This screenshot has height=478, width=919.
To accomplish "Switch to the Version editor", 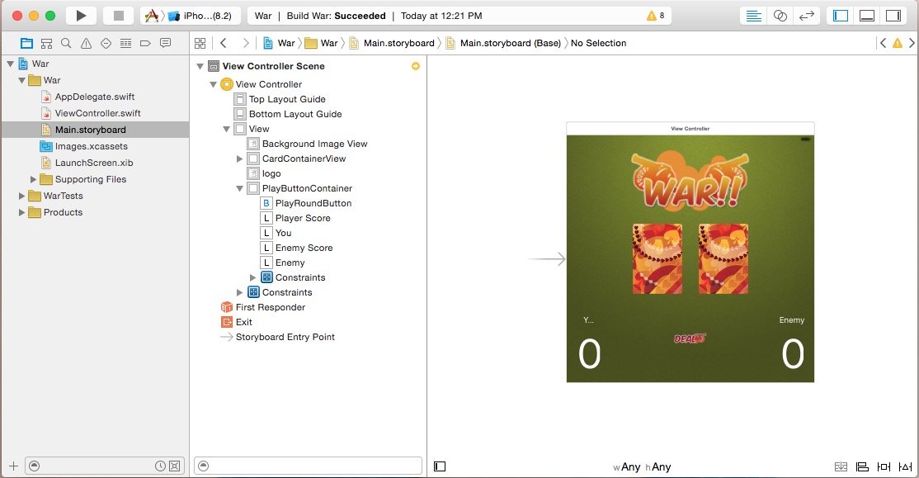I will click(805, 16).
